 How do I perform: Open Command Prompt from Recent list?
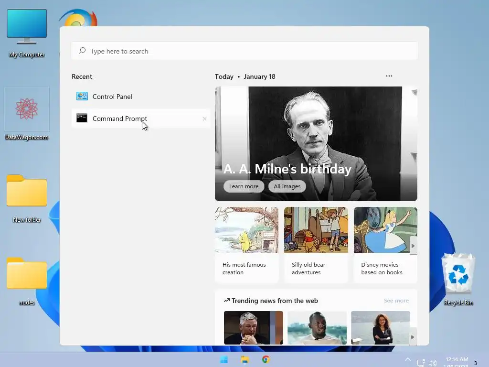(141, 119)
